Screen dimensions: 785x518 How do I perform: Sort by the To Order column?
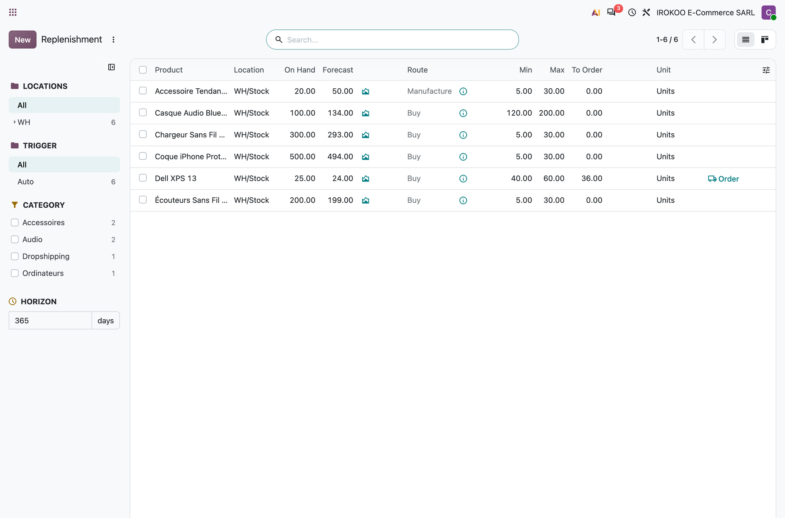(x=587, y=70)
